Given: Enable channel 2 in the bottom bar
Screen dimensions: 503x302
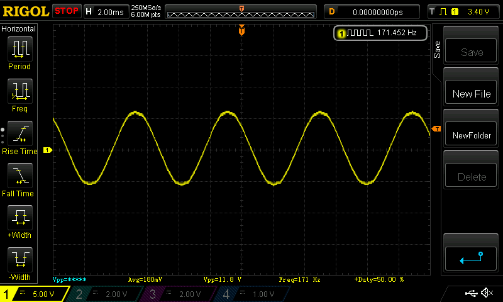Looking at the screenshot, I should [x=108, y=294].
